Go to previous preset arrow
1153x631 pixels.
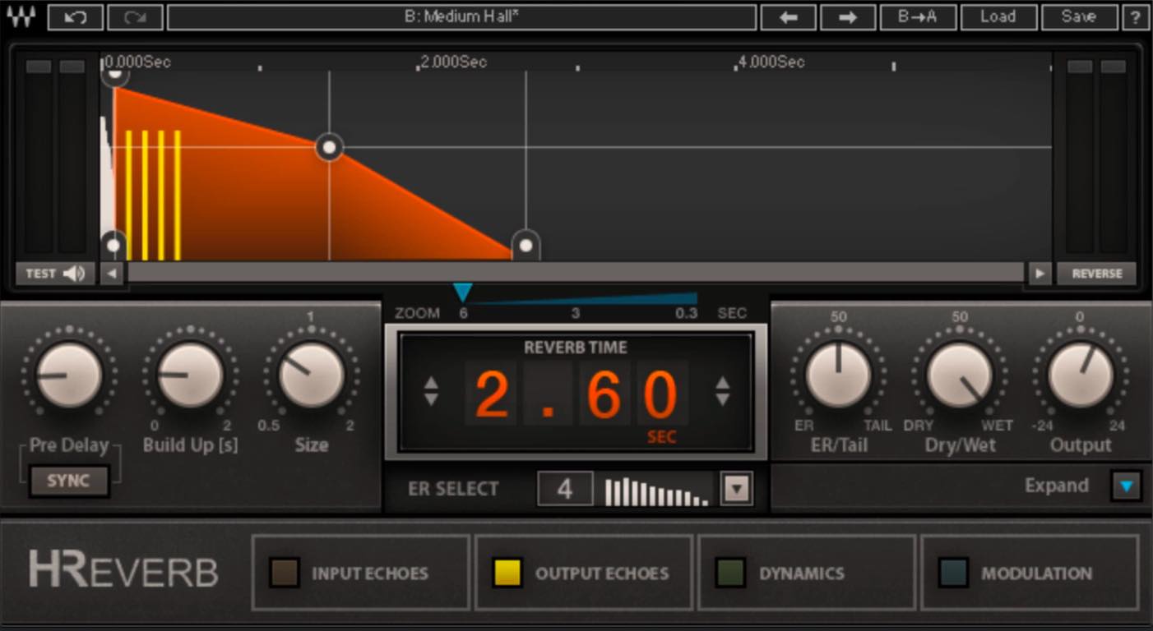(788, 16)
